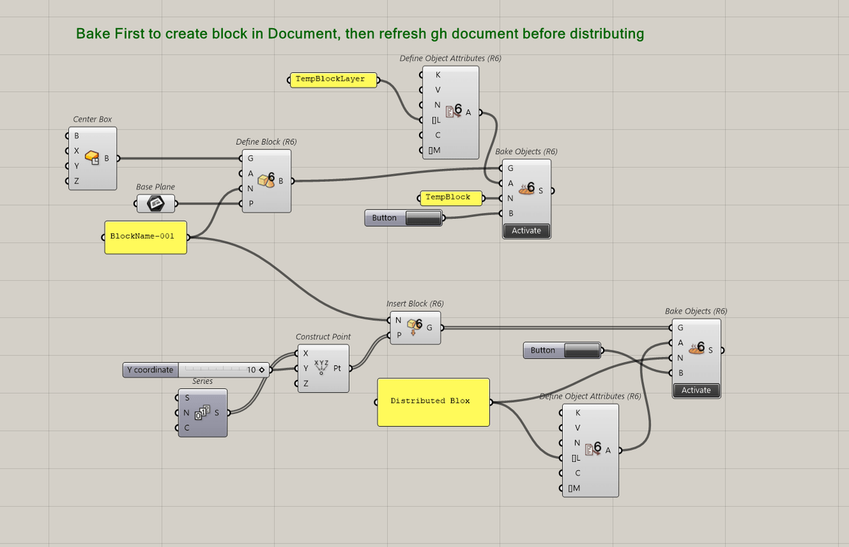
Task: Click the upper Define Object Attributes icon
Action: click(451, 112)
